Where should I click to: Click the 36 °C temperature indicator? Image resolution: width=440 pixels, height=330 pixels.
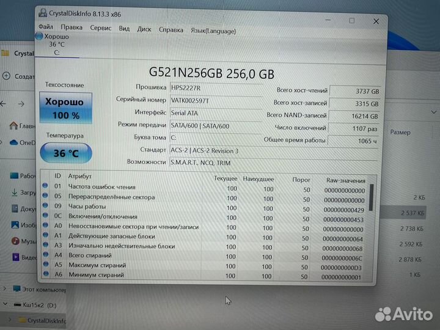click(66, 153)
